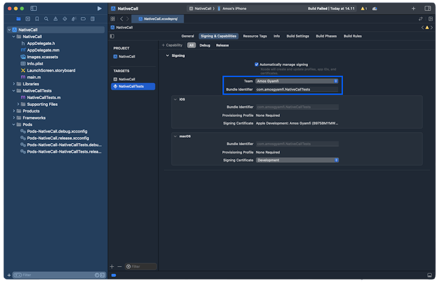Remove selected target with minus button
The height and width of the screenshot is (283, 440).
click(x=119, y=267)
